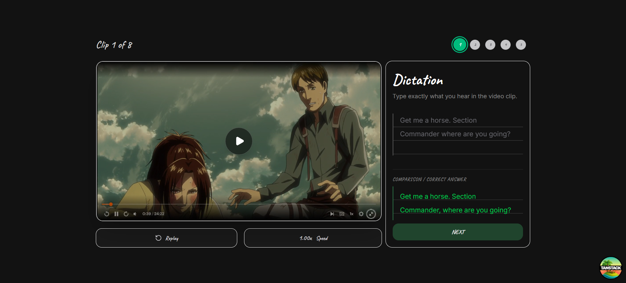The height and width of the screenshot is (283, 626).
Task: Jump to step 5 circle
Action: [x=521, y=45]
